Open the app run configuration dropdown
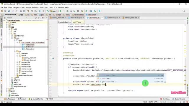 54,11
